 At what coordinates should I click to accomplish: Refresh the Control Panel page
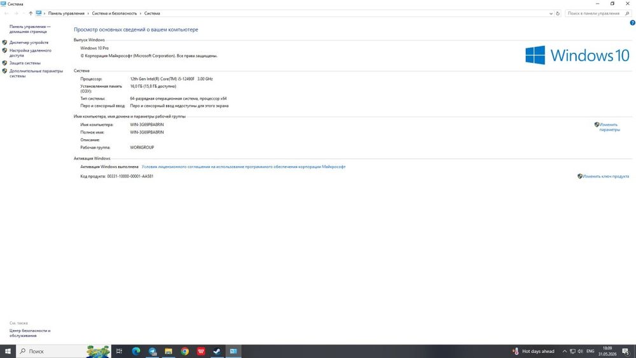click(x=558, y=13)
